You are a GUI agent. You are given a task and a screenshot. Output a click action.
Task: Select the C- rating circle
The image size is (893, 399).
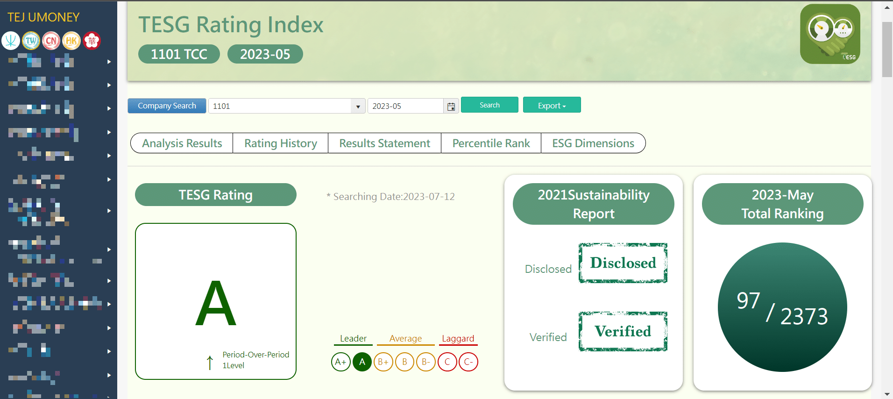[x=468, y=362]
